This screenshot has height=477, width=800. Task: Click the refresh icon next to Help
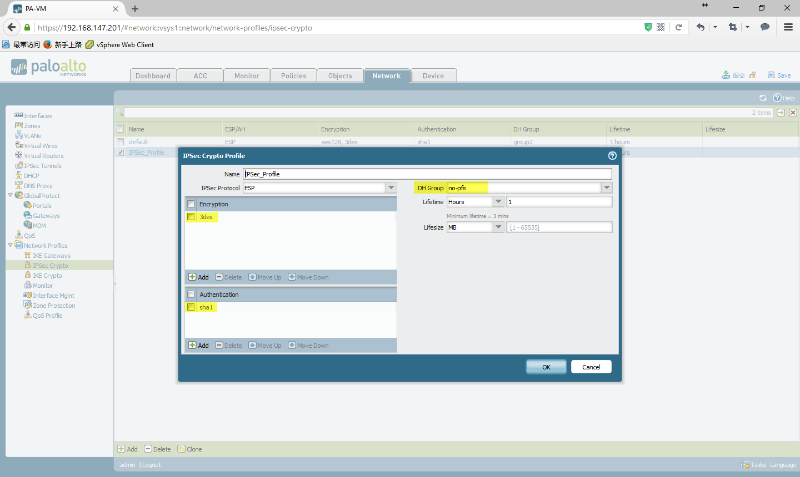point(763,98)
